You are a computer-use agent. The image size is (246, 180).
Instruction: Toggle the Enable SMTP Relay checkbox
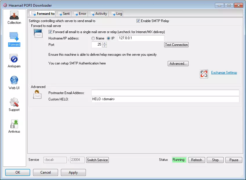[138, 21]
